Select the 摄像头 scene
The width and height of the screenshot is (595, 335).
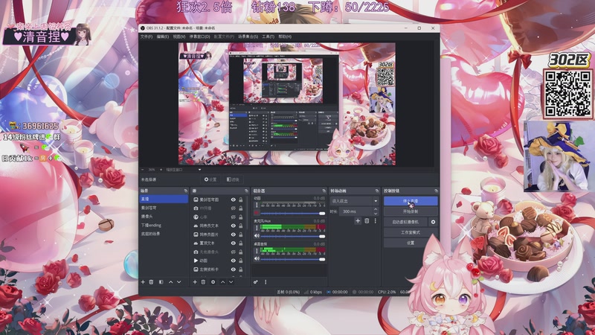coord(164,217)
